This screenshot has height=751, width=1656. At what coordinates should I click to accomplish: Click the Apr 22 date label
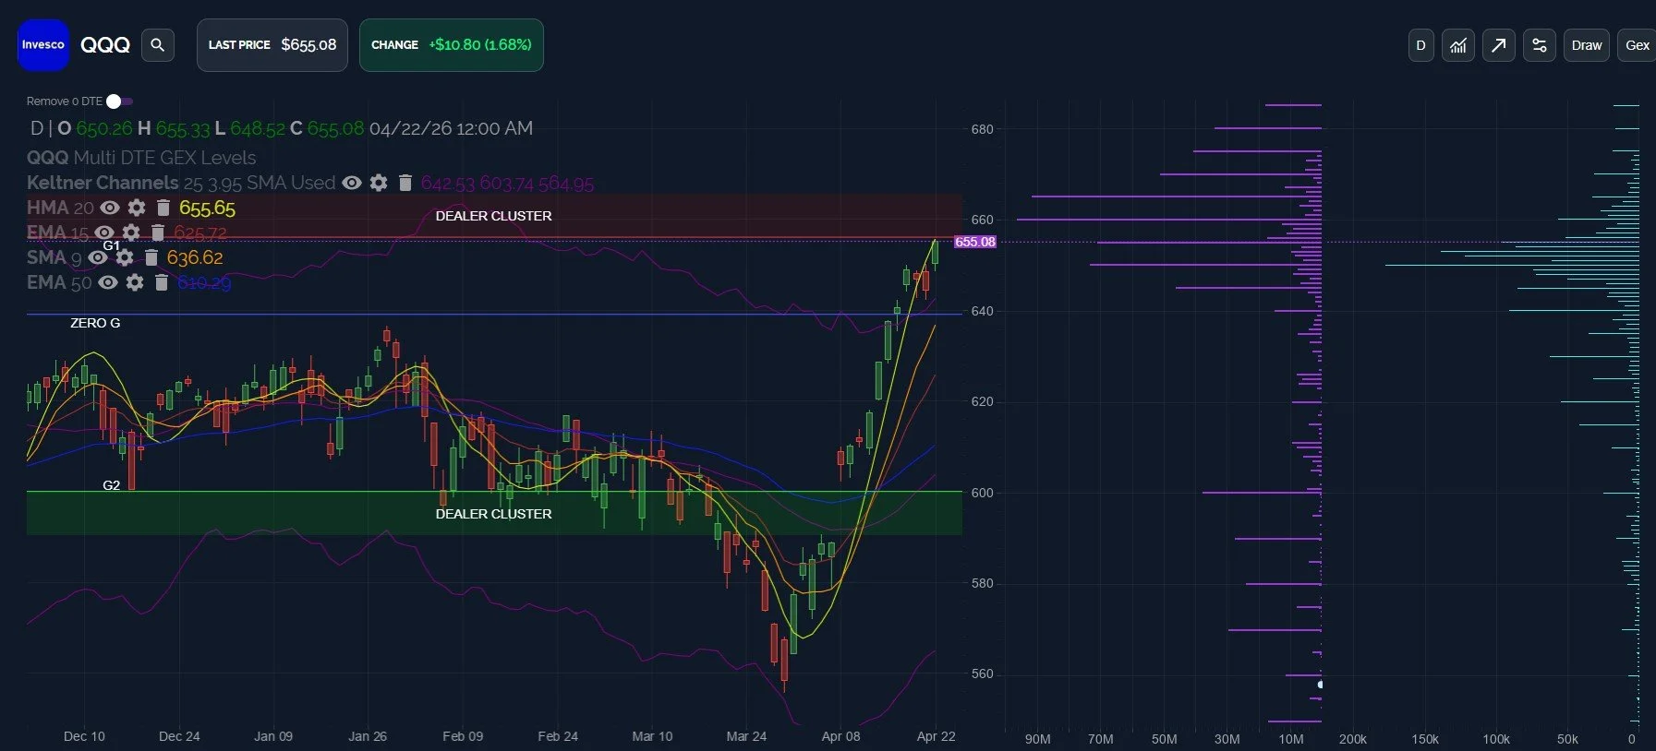(x=936, y=736)
